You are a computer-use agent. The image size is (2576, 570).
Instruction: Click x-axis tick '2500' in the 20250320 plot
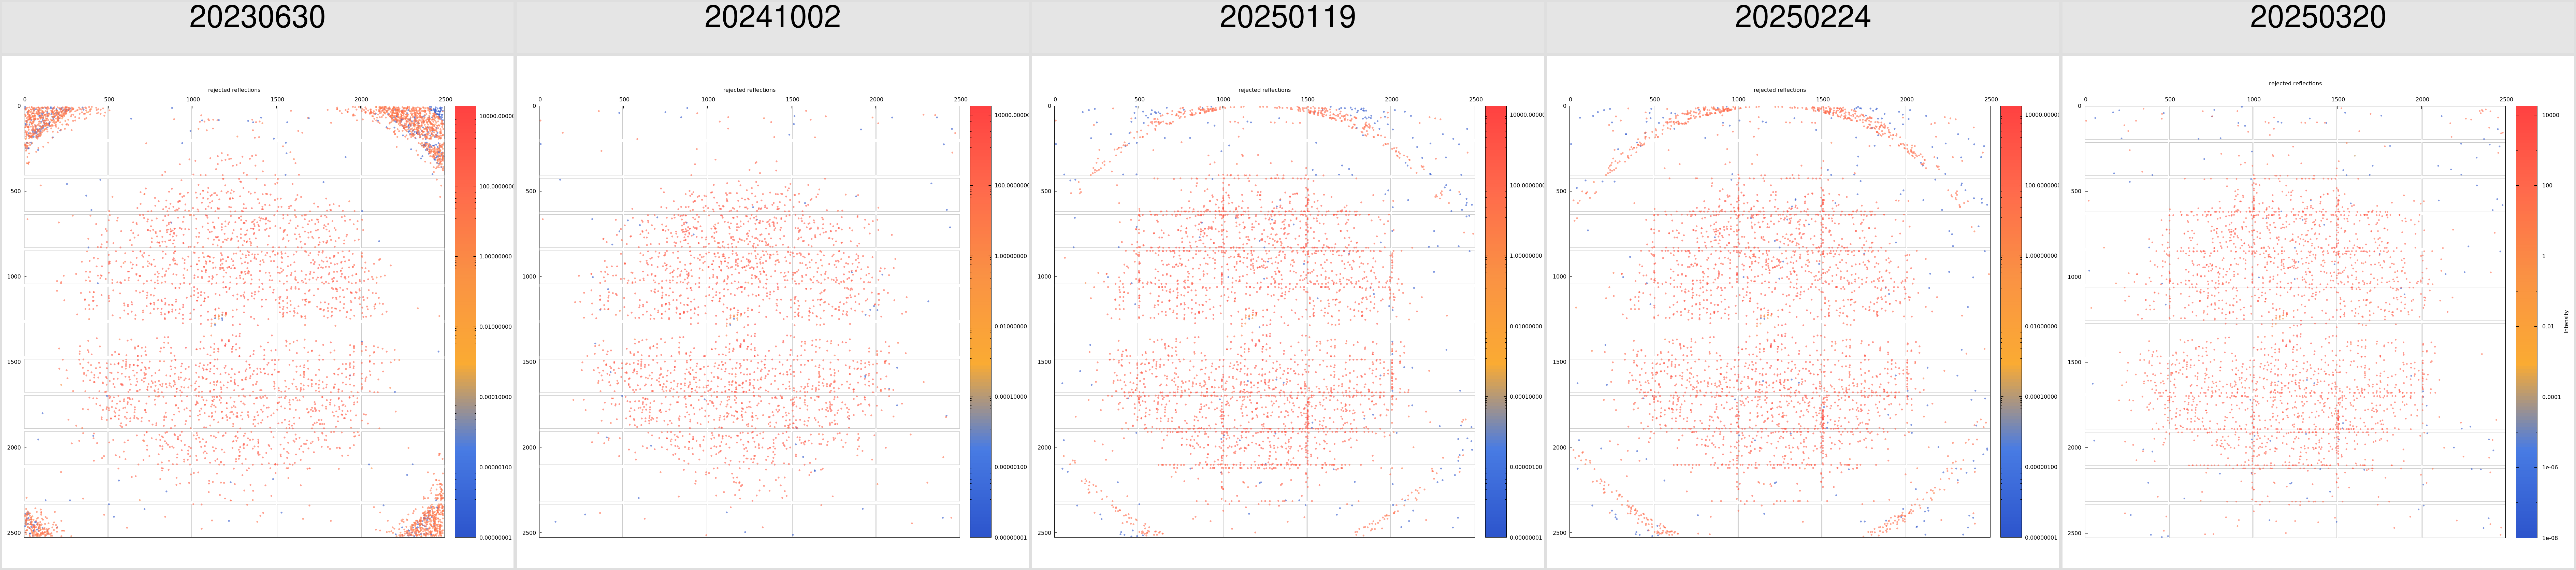[2506, 100]
